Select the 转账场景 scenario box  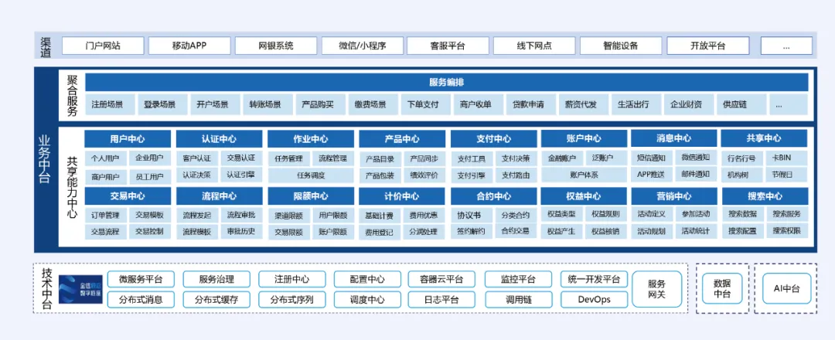tap(265, 104)
